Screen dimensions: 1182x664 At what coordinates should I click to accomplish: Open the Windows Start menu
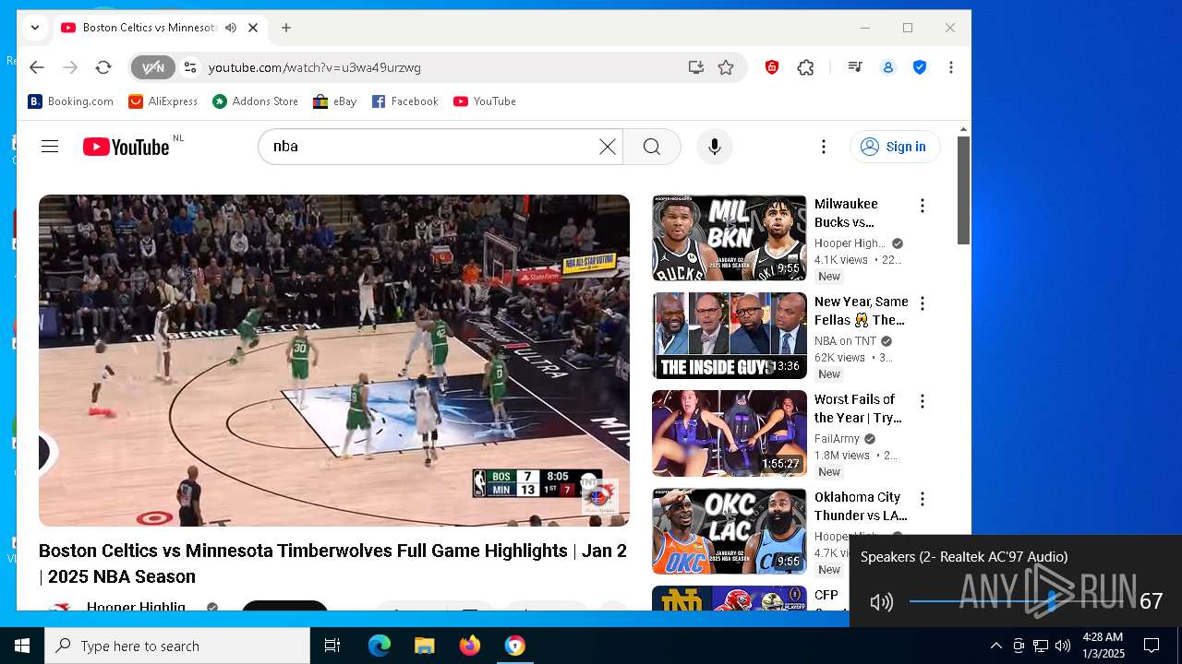[22, 646]
